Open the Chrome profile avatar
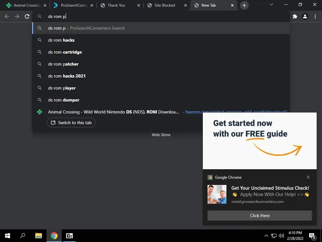The height and width of the screenshot is (242, 322). pos(305,16)
